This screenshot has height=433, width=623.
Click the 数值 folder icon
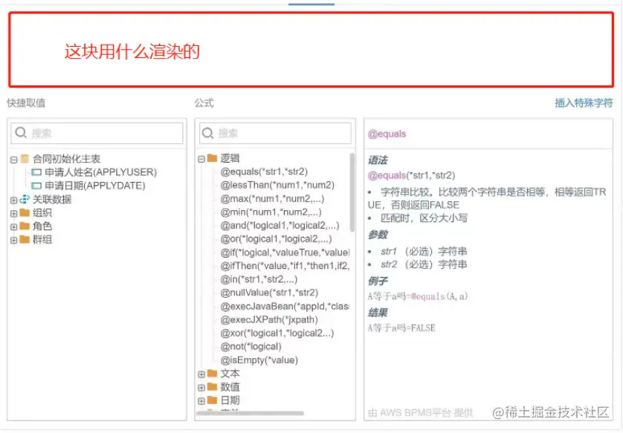tap(212, 387)
